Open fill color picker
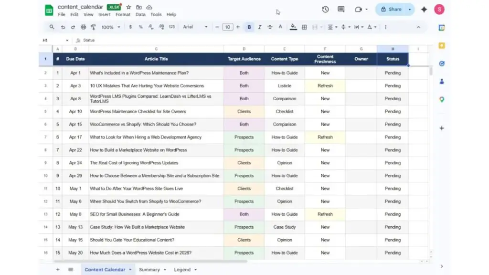Image resolution: width=489 pixels, height=275 pixels. point(293,27)
